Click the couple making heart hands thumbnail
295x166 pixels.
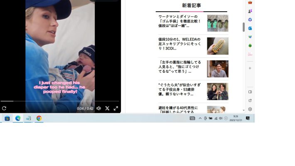(218, 92)
